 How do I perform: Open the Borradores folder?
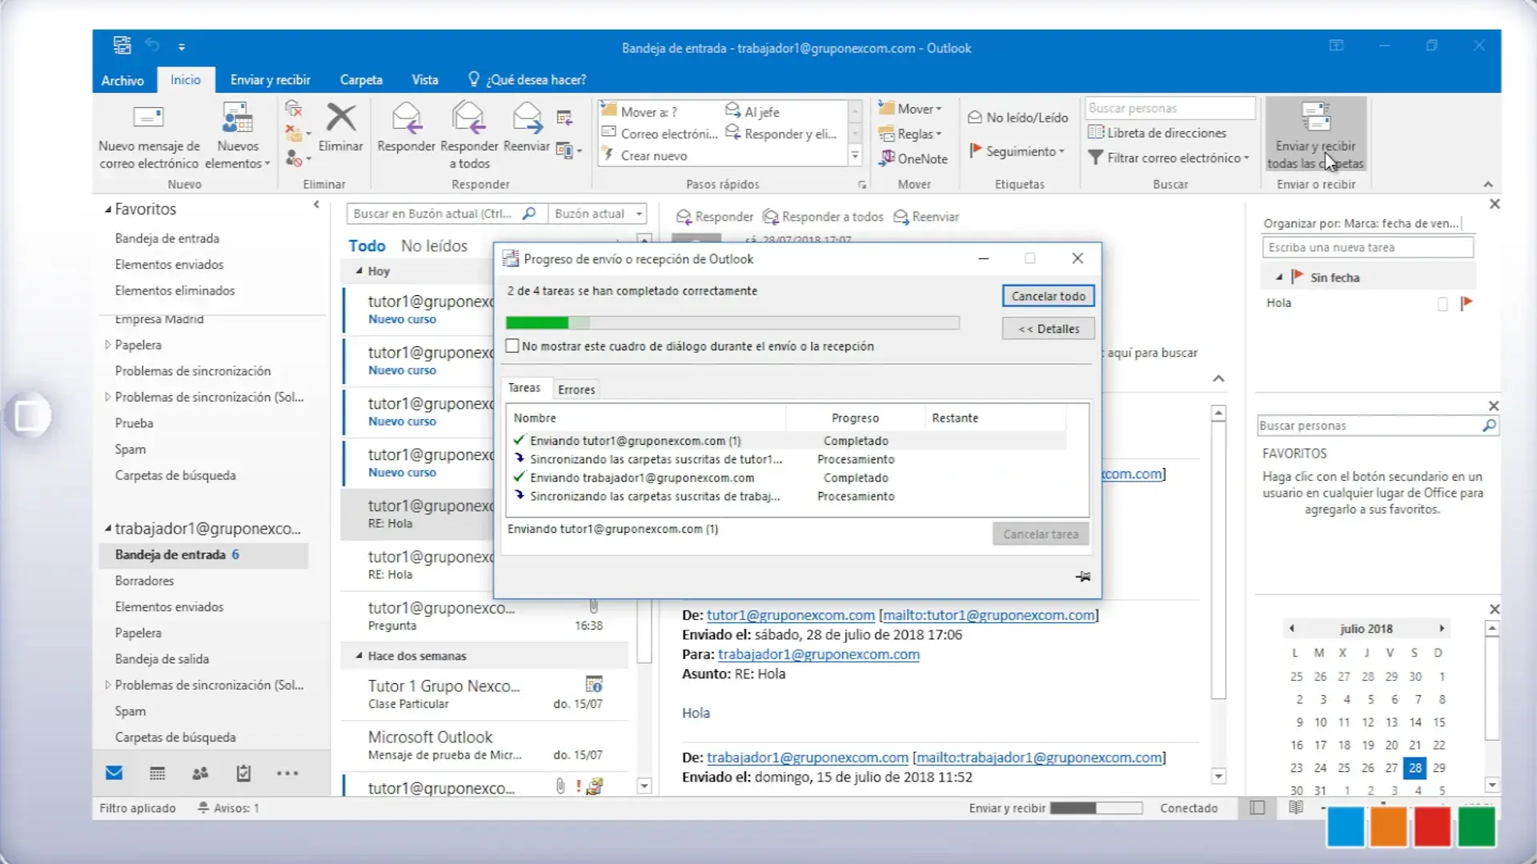pos(144,581)
